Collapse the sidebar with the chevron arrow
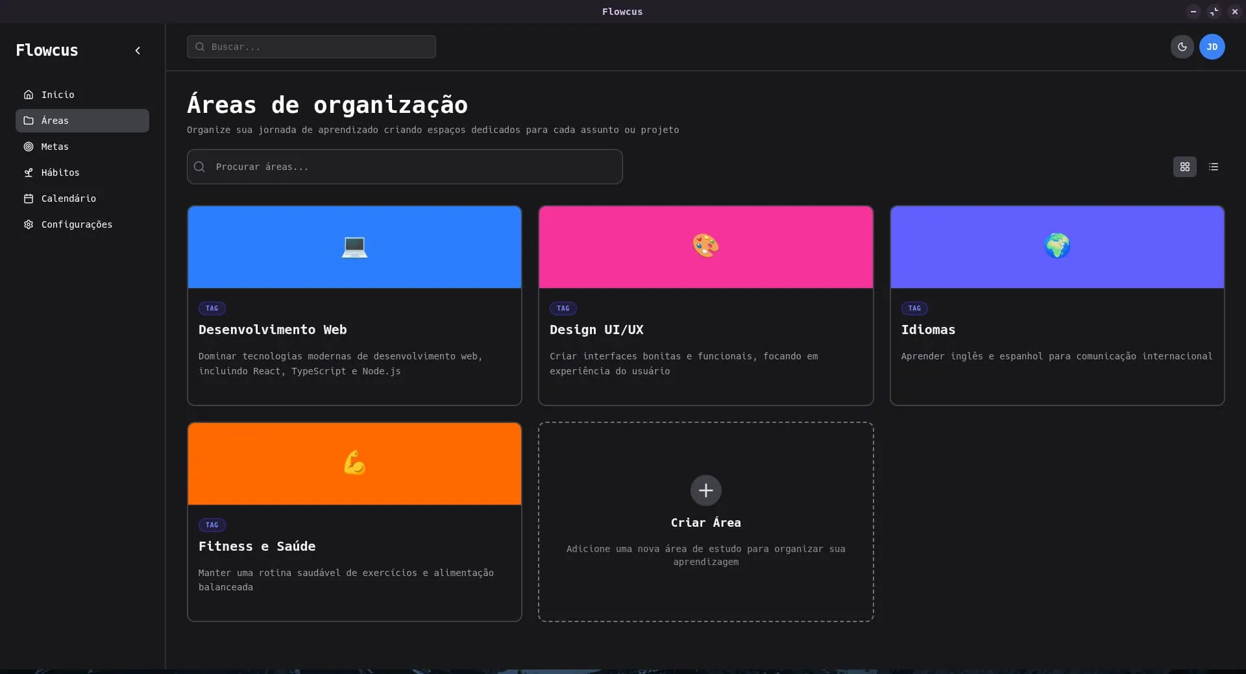 tap(138, 51)
